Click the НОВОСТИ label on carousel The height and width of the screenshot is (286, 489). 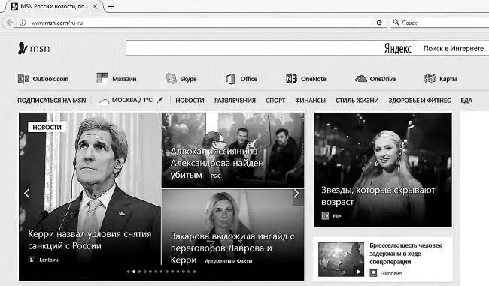pos(47,127)
